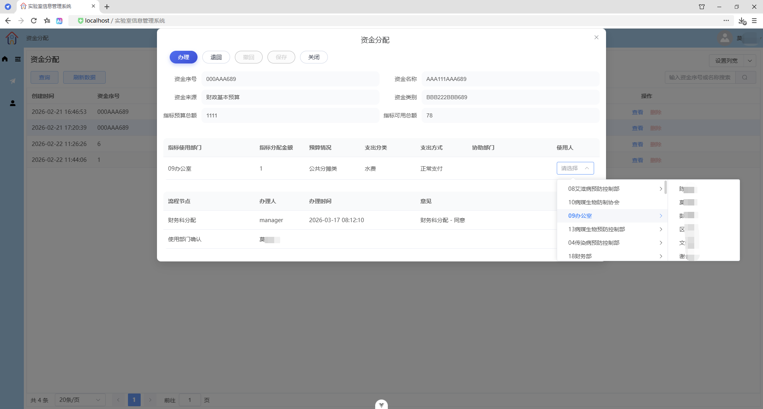Screen dimensions: 763x409
Task: Toggle the sidebar menu list icon
Action: coord(18,59)
